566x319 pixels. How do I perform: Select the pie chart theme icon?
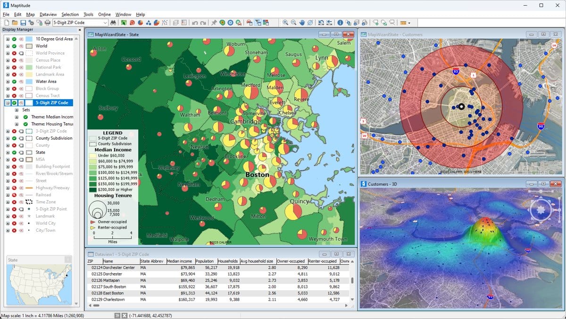click(x=140, y=22)
